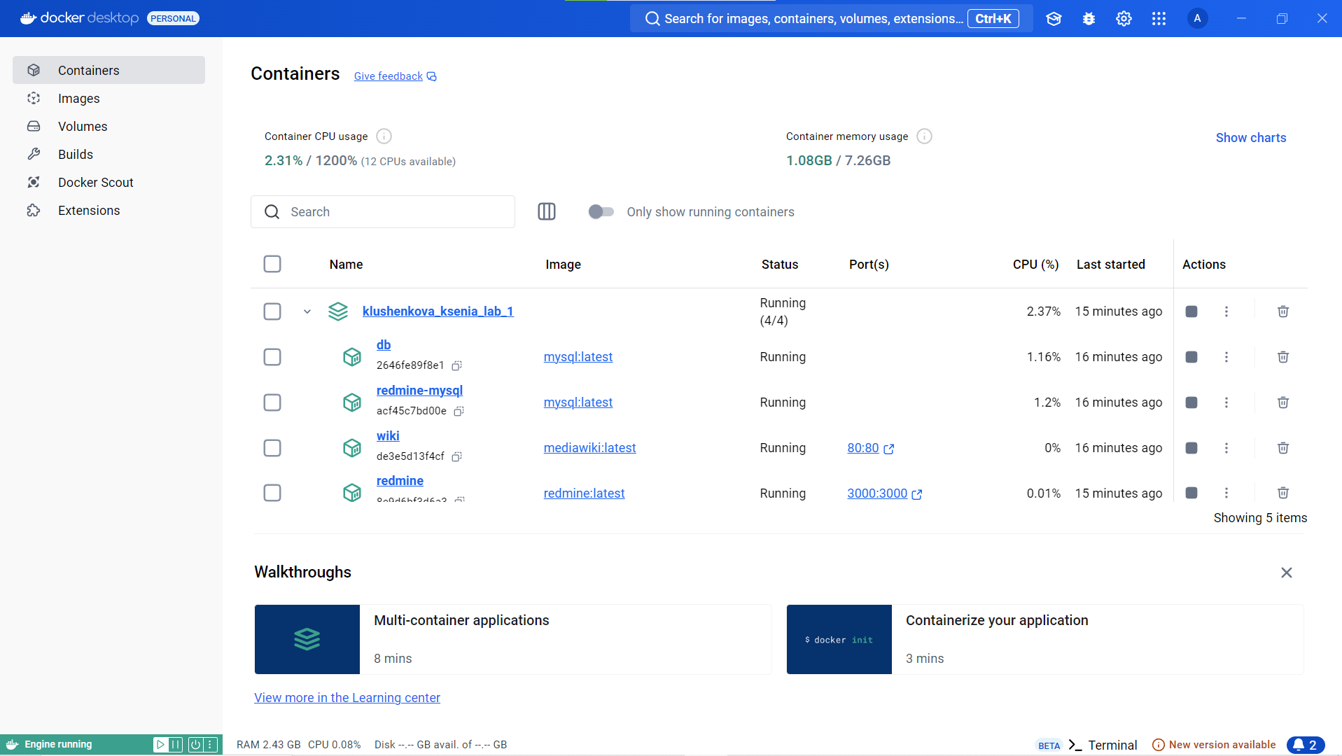
Task: Open the klushenkova_ksenia_lab_1 stack link
Action: [438, 311]
